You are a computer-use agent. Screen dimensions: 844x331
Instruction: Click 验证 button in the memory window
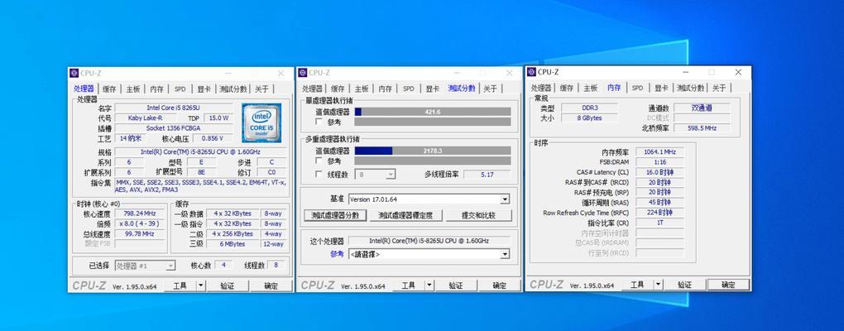coord(683,285)
